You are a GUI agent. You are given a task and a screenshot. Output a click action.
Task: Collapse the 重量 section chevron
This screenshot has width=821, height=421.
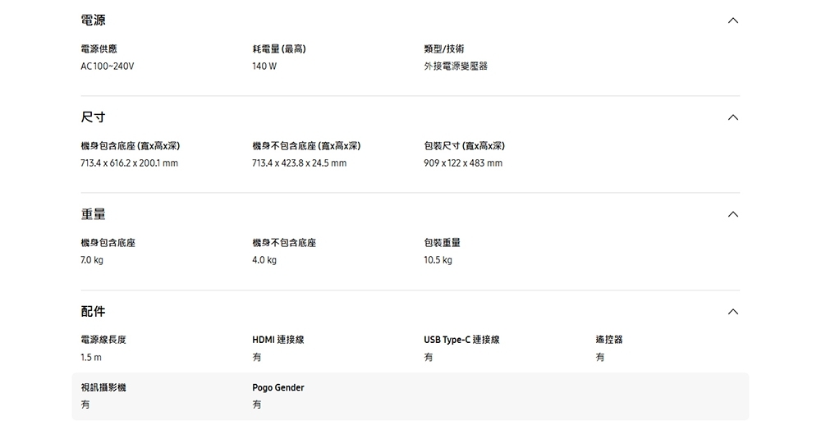(x=733, y=215)
